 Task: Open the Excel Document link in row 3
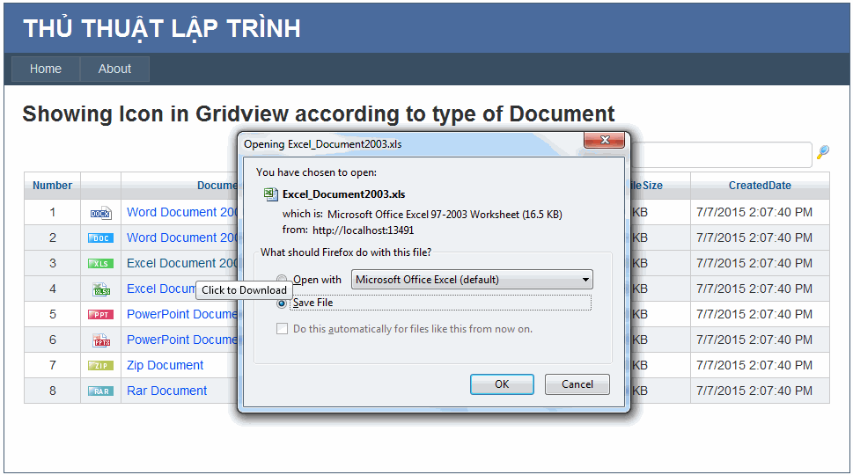tap(182, 263)
